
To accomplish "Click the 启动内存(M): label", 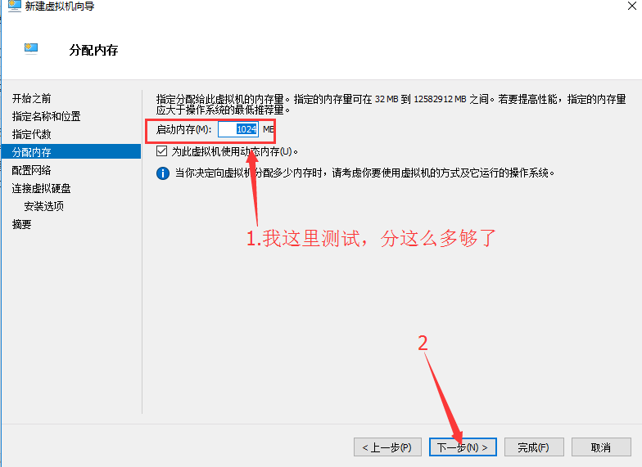I will tap(183, 129).
